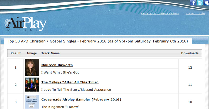Open Crossroads Airplay Sampler (February 2016) link
The width and height of the screenshot is (209, 109).
pos(81,100)
